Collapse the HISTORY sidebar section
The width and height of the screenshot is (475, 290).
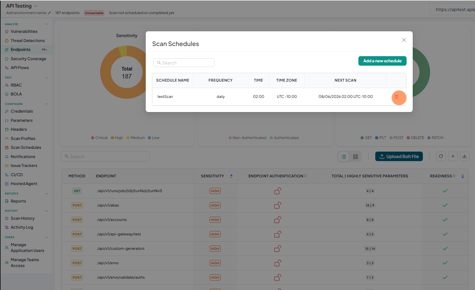[x=46, y=211]
